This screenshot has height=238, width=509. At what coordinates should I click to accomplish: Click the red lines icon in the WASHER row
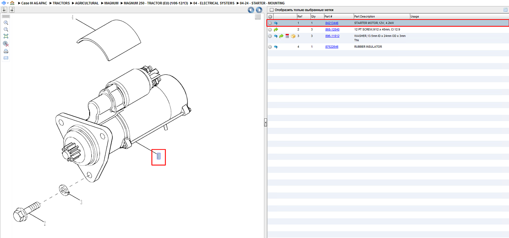[287, 36]
